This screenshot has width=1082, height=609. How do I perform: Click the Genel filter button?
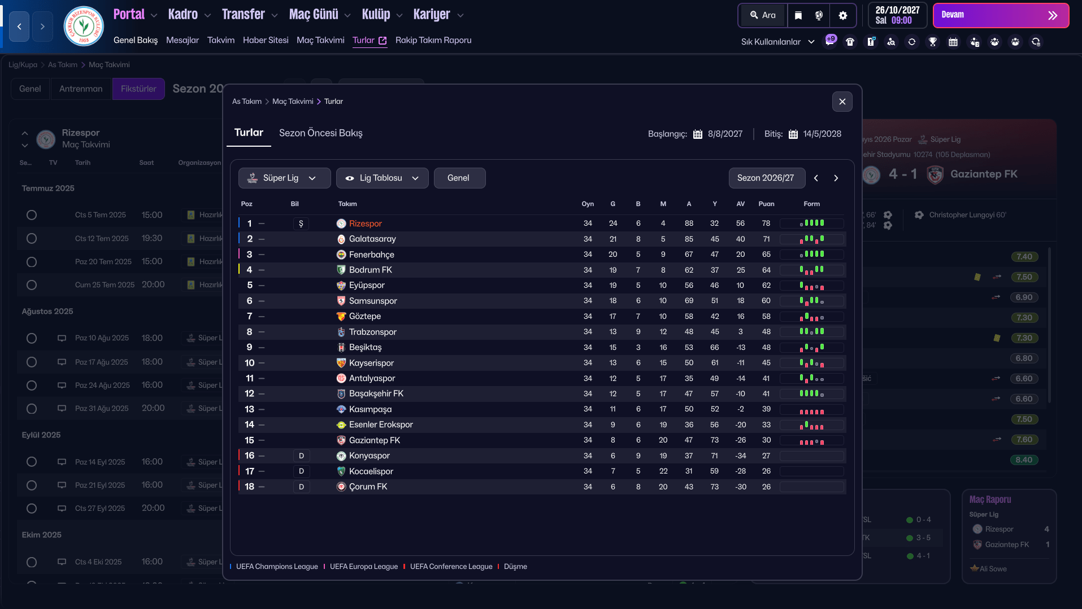point(459,178)
